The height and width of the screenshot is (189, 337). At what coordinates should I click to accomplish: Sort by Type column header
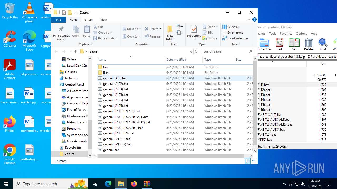218,60
